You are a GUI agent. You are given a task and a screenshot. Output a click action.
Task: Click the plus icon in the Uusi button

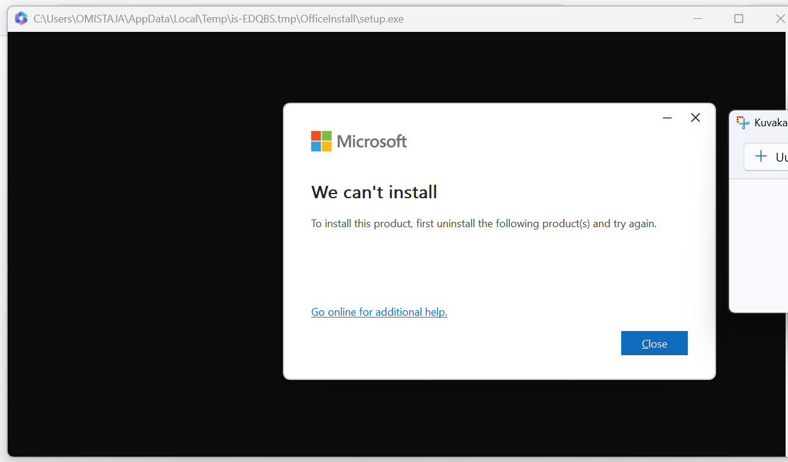click(761, 156)
